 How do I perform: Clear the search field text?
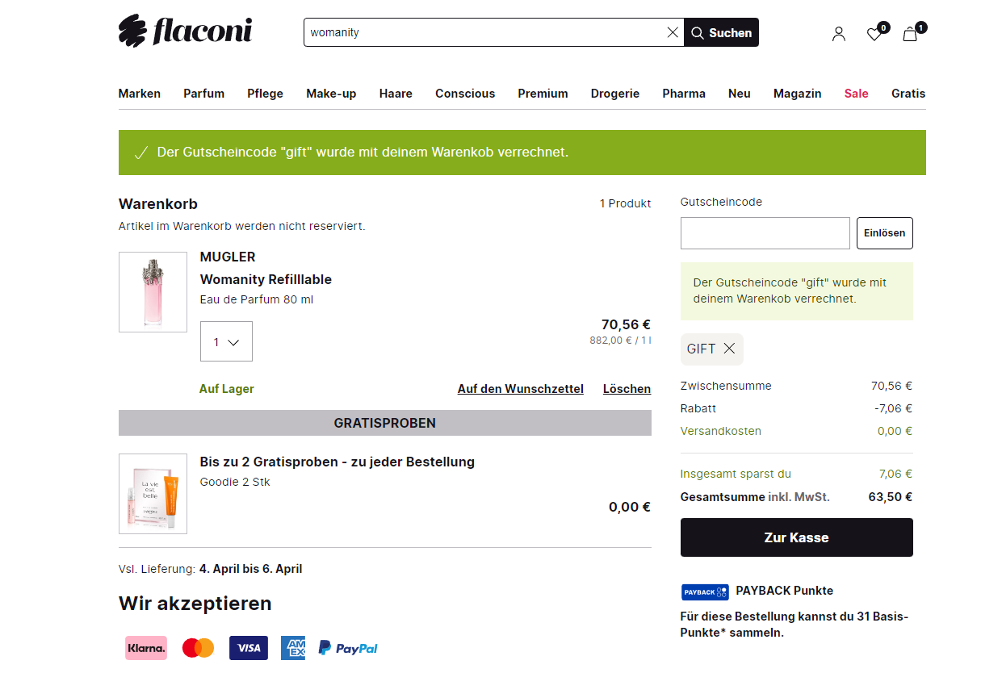pos(673,32)
